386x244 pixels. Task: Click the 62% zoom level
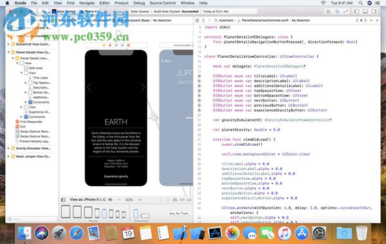129,200
